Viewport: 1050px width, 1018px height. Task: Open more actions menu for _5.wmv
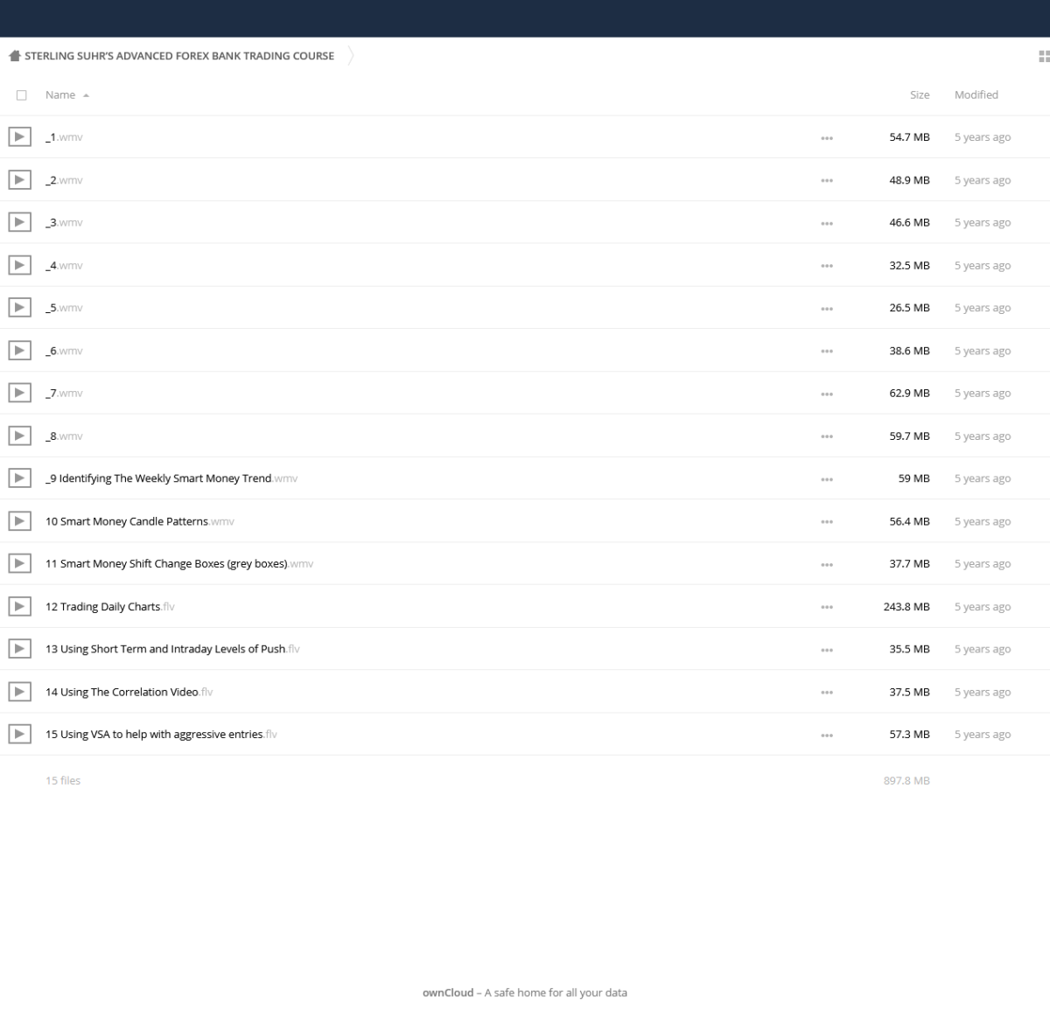[x=827, y=309]
